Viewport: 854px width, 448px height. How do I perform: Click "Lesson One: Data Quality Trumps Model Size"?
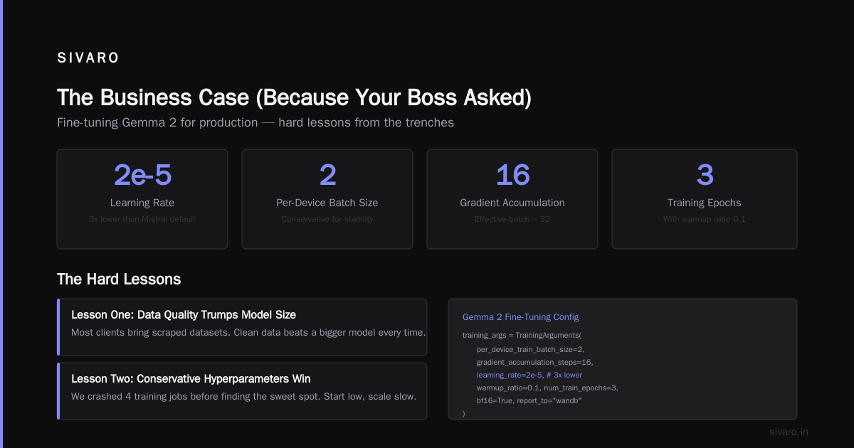[184, 314]
